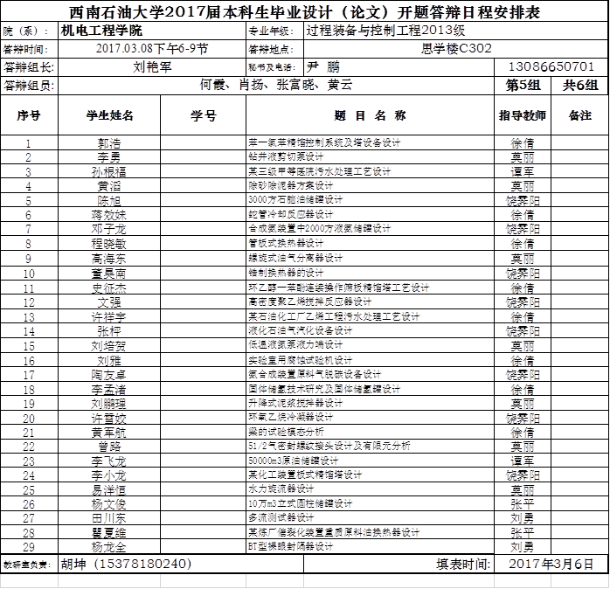Select the phone number cell 13086650701
The height and width of the screenshot is (589, 610).
[x=551, y=66]
